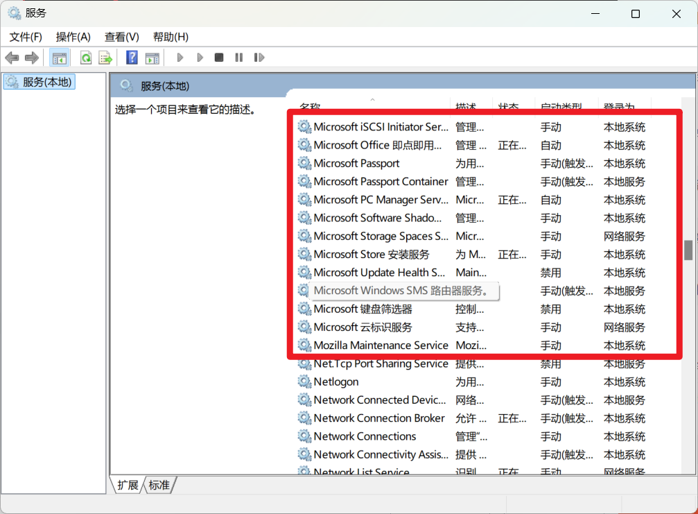Viewport: 698px width, 514px height.
Task: Select Network Connectivity Assistant service row
Action: (487, 455)
